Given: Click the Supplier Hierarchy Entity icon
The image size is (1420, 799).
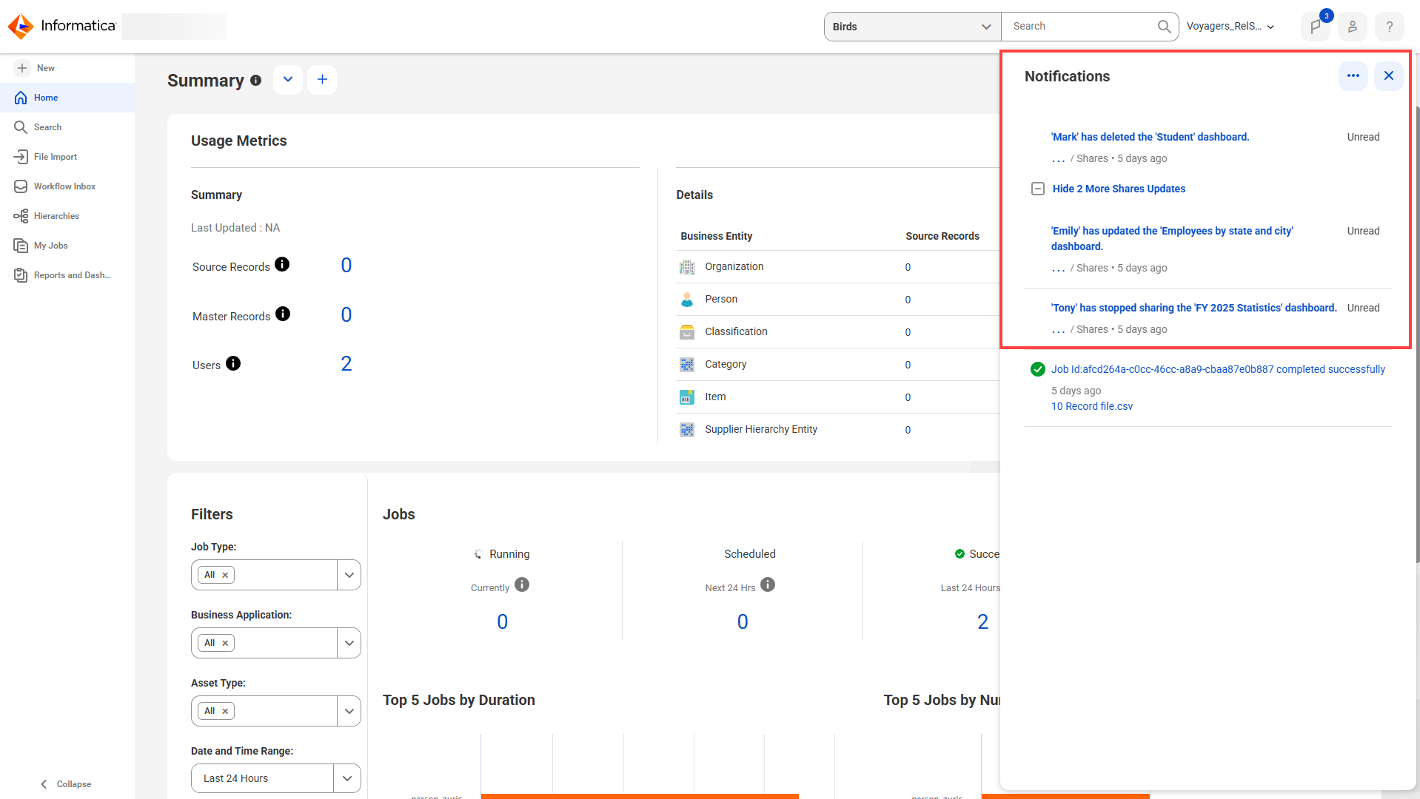Looking at the screenshot, I should pos(687,430).
